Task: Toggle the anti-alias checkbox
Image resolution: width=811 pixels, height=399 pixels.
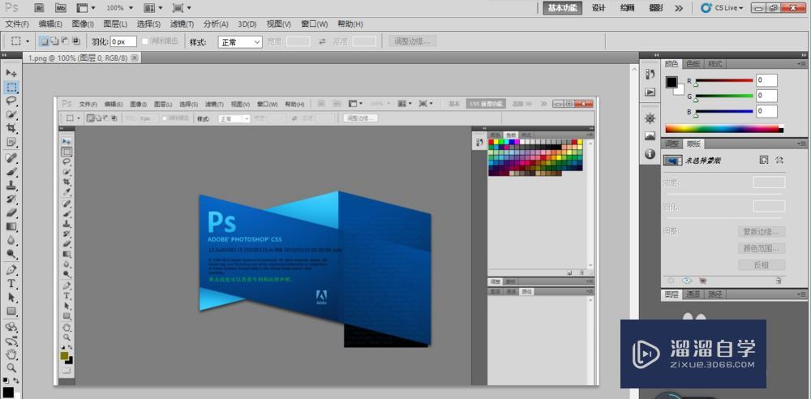Action: click(145, 41)
